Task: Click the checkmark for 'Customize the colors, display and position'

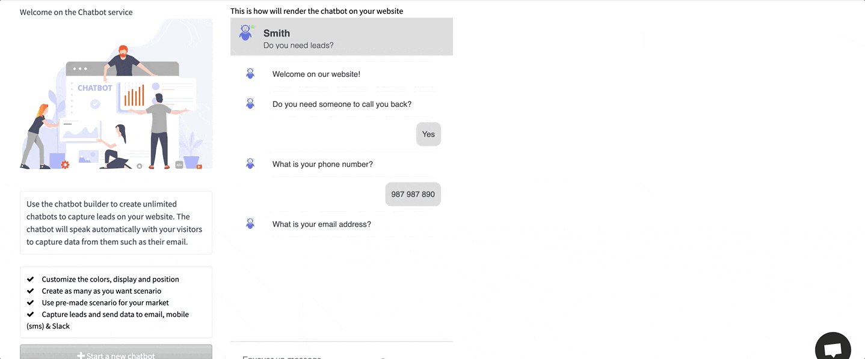Action: [31, 279]
